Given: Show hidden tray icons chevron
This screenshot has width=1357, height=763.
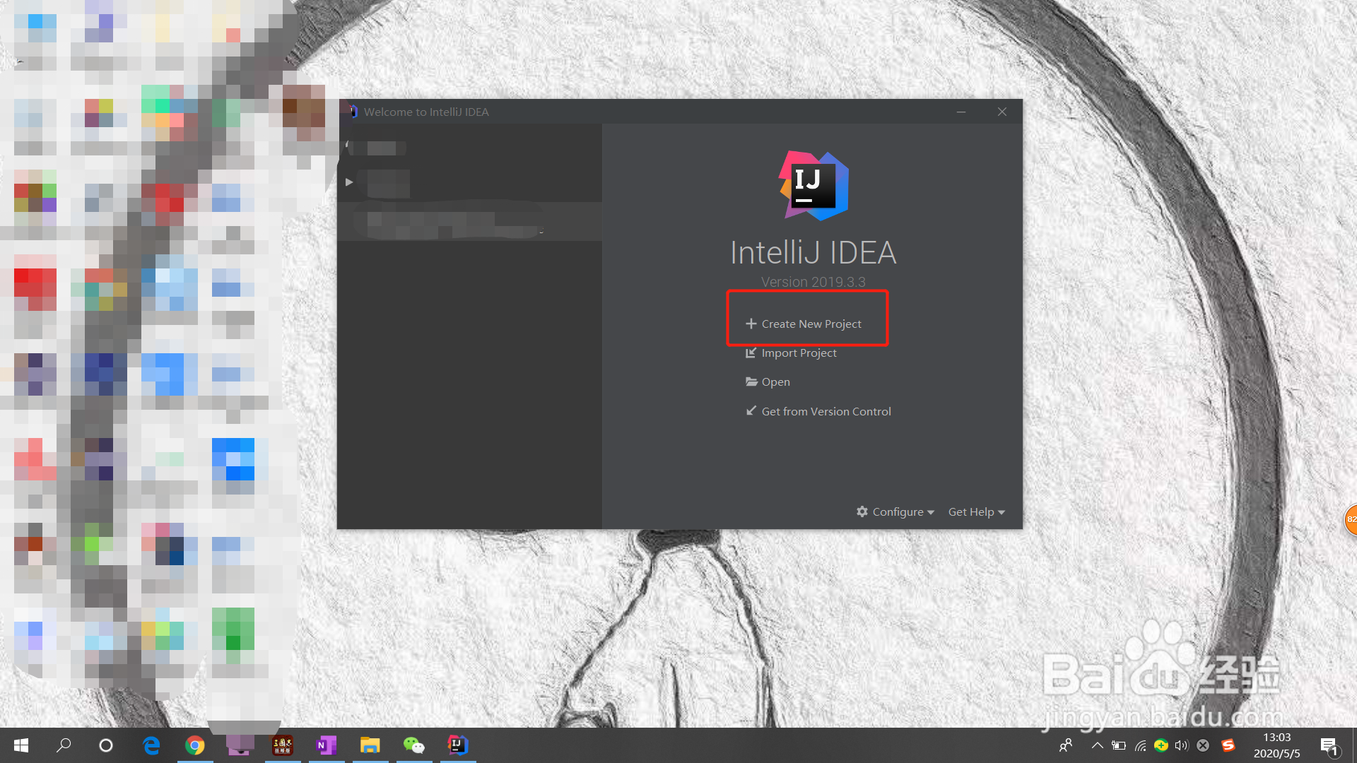Looking at the screenshot, I should [x=1097, y=745].
